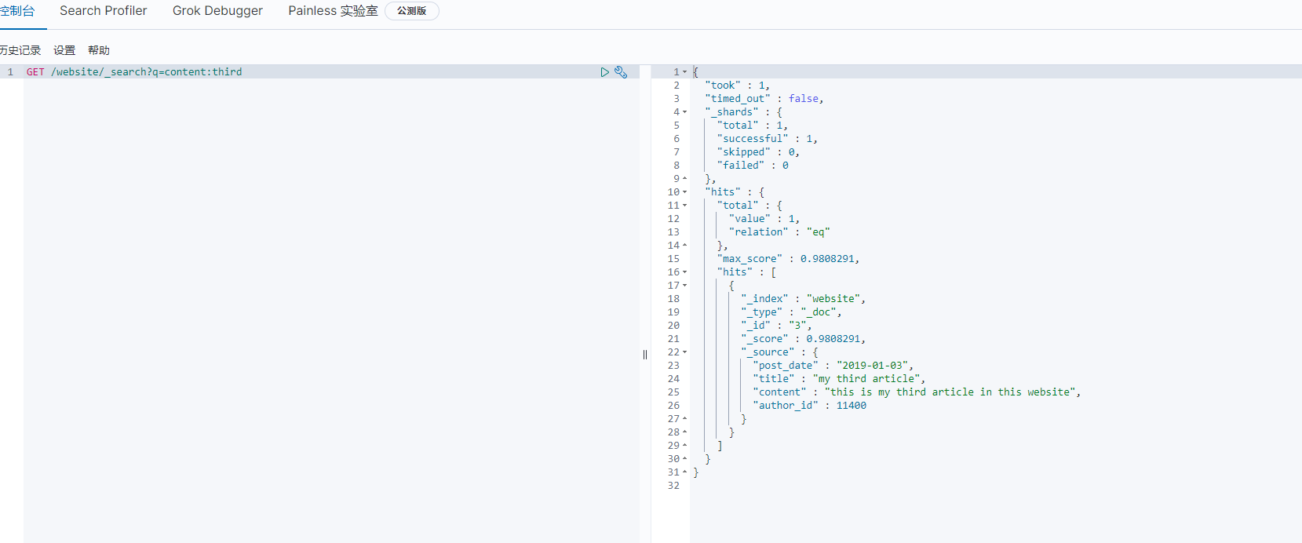The width and height of the screenshot is (1302, 543).
Task: Collapse the _source object at line 22
Action: [x=684, y=352]
